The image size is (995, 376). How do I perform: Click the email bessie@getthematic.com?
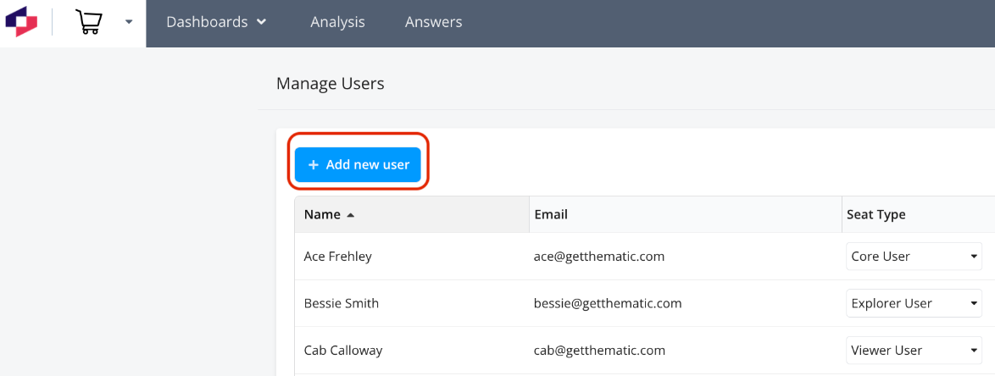[608, 304]
